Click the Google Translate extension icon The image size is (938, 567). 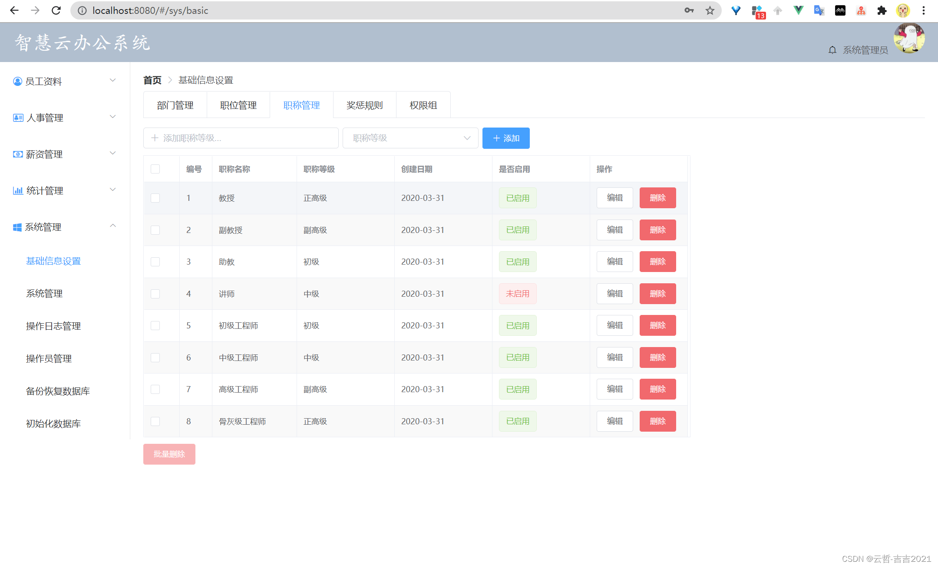819,10
